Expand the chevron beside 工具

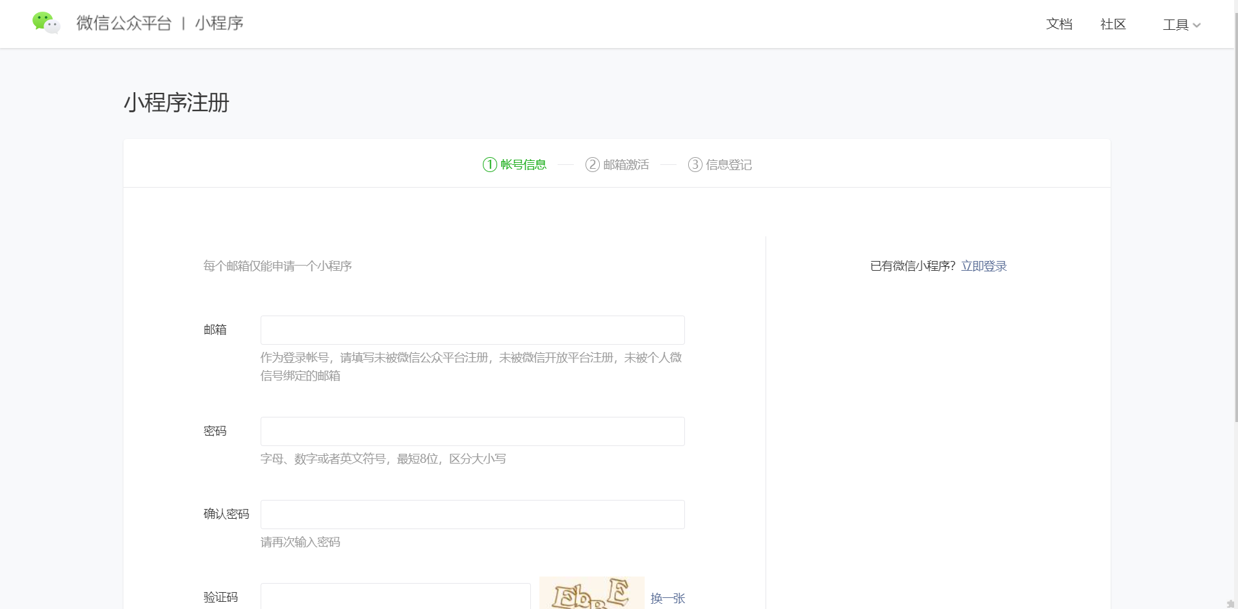[1198, 25]
